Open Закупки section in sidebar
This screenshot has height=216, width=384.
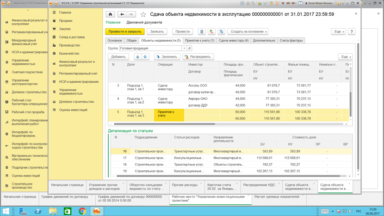pyautogui.click(x=65, y=29)
